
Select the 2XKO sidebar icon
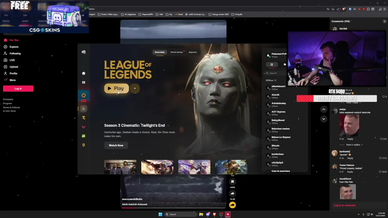pos(84,136)
